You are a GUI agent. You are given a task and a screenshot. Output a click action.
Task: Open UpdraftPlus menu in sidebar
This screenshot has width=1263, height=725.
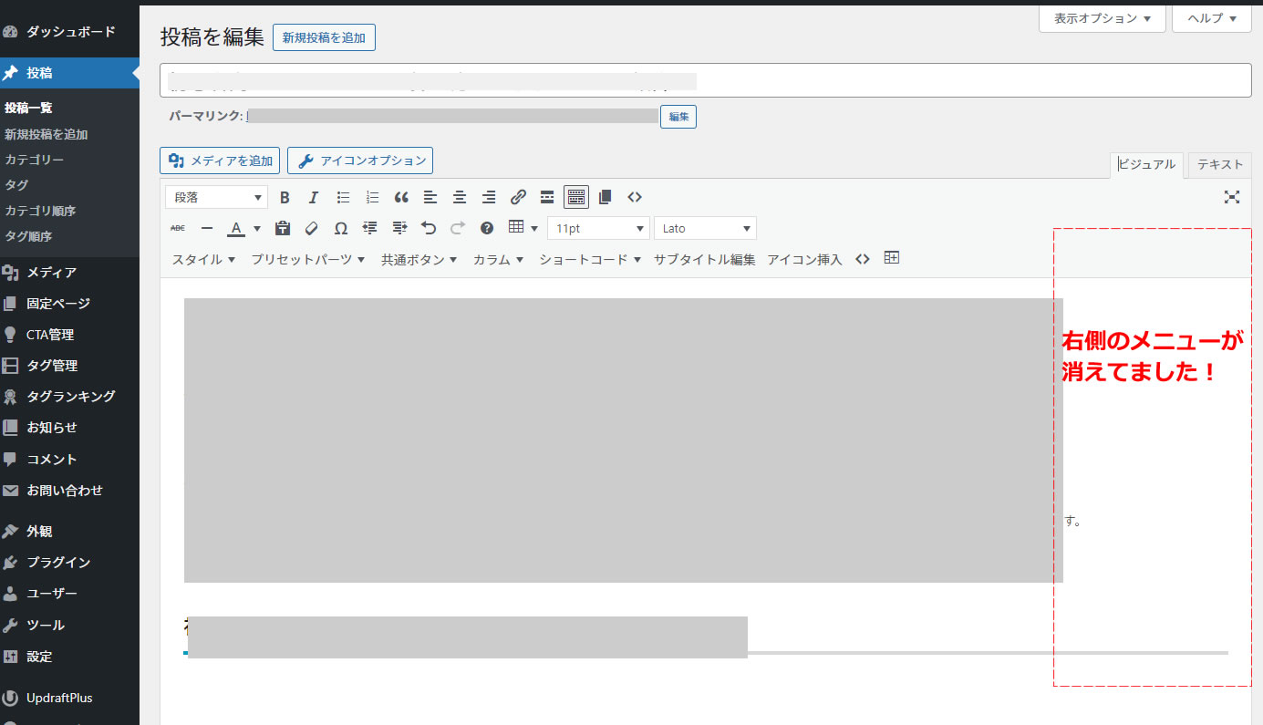click(69, 698)
